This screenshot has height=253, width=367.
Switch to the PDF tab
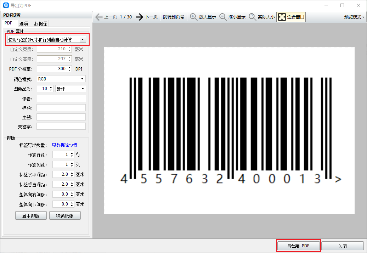click(9, 23)
